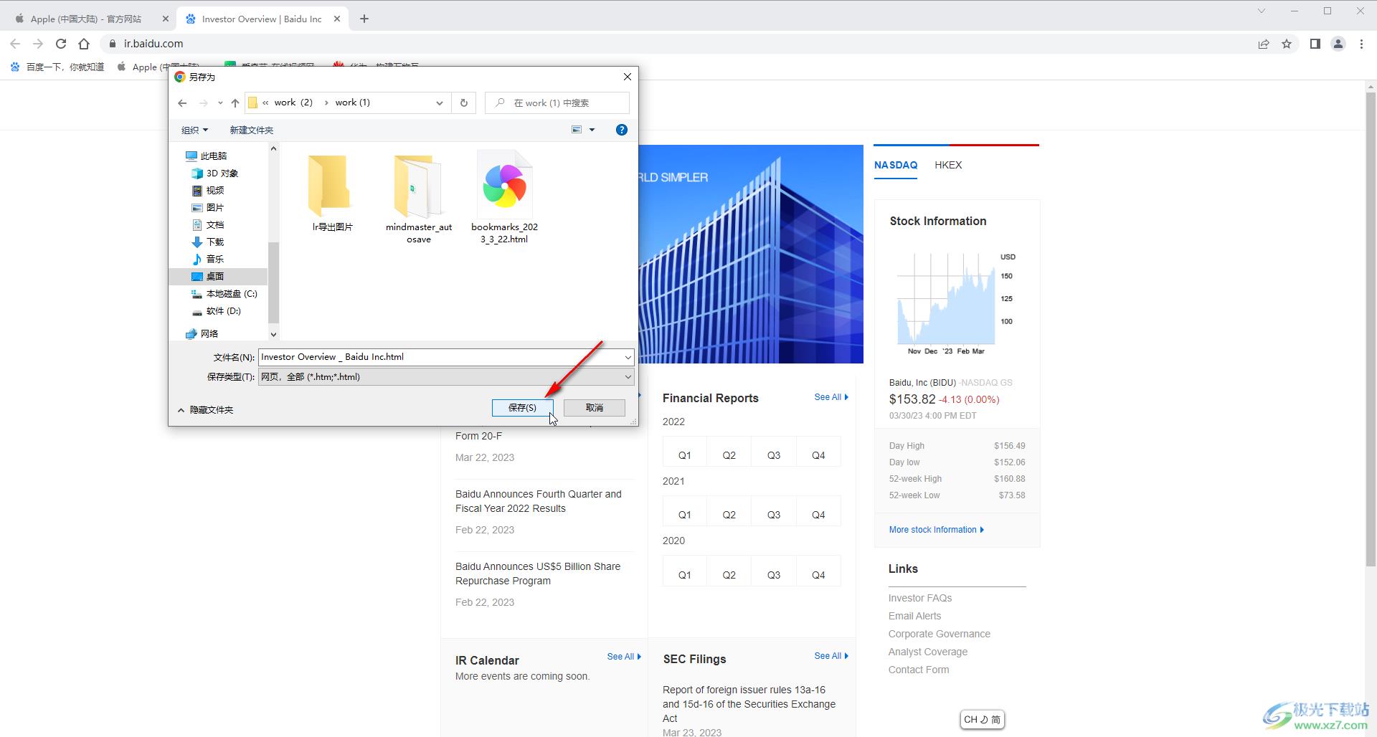
Task: Open Baidu US$5 Billion Share Repurchase news
Action: point(538,574)
